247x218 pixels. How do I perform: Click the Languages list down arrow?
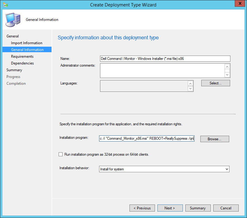190,89
